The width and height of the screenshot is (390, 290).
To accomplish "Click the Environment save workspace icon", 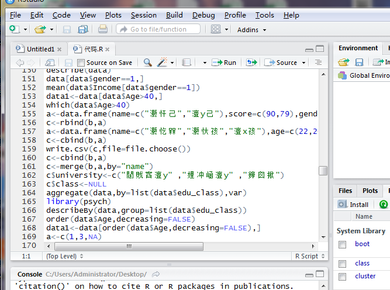I will [359, 62].
